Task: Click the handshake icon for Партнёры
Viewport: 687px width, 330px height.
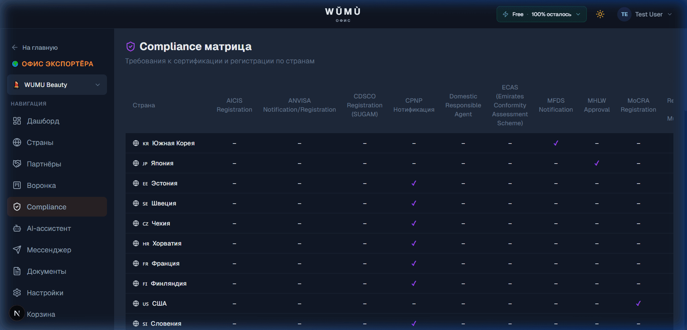Action: pos(17,164)
